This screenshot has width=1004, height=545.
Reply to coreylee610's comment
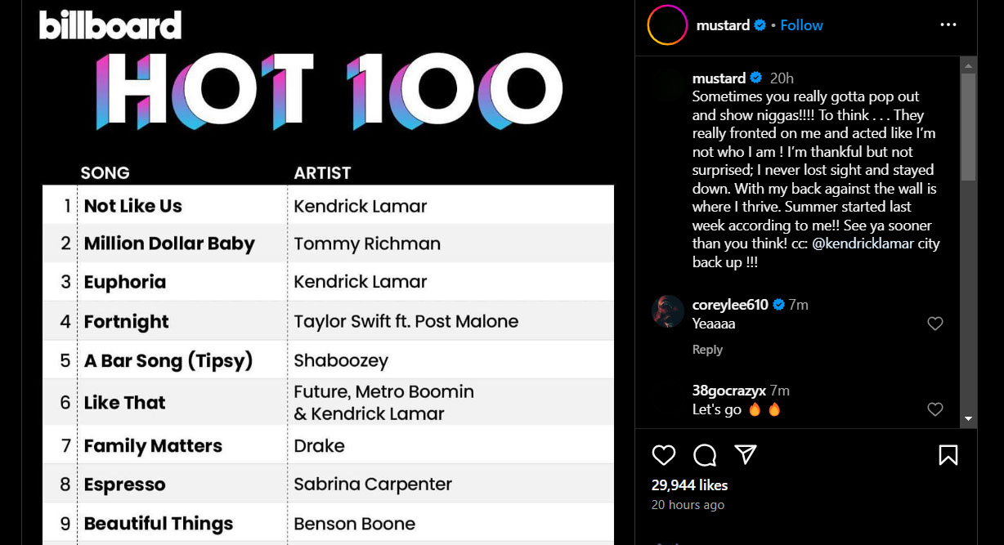pos(707,350)
